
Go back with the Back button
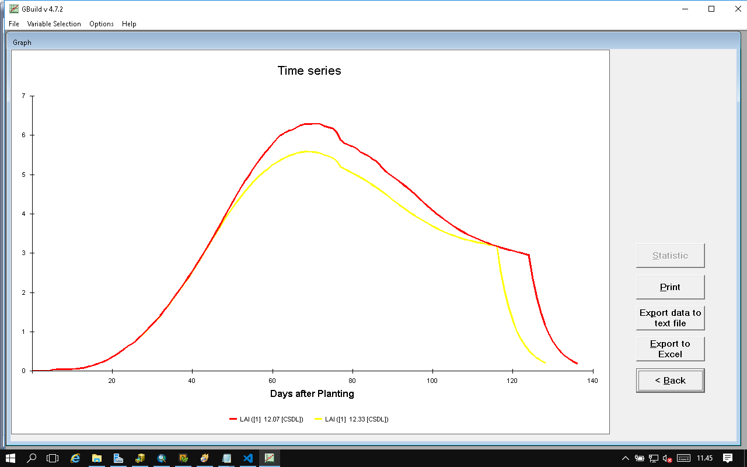point(670,381)
